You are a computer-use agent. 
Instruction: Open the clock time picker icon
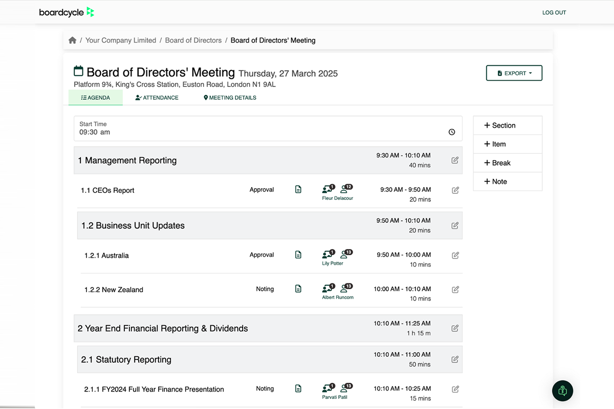(x=452, y=132)
